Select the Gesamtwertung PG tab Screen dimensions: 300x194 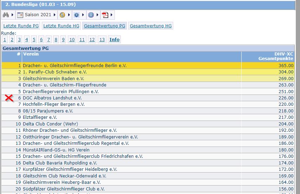pos(104,26)
